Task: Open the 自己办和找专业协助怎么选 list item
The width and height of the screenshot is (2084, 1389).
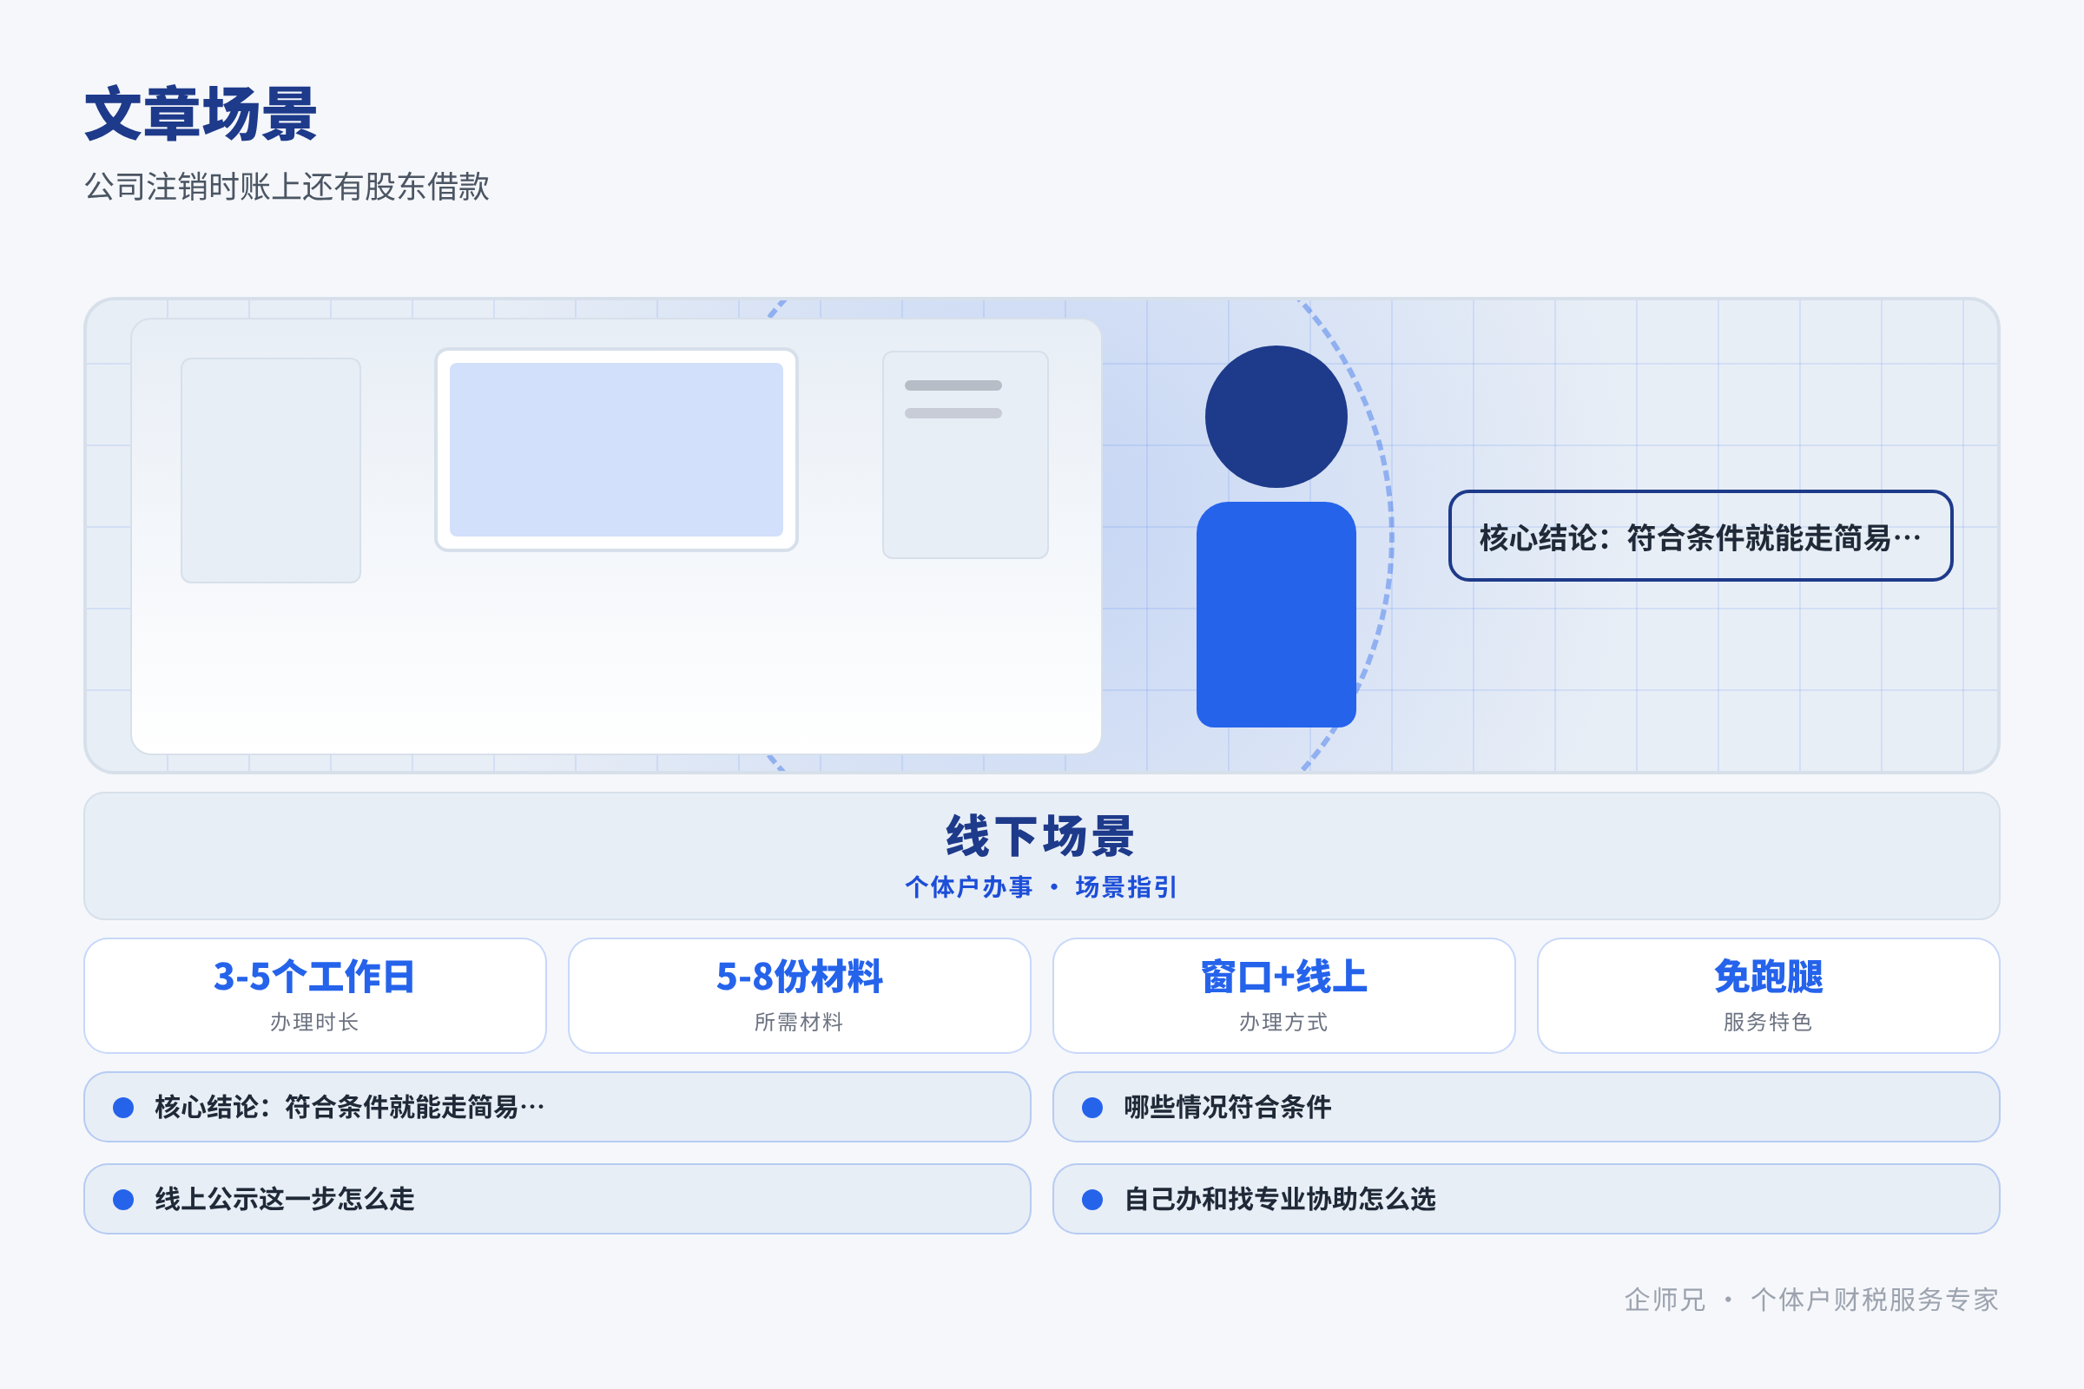Action: [1526, 1200]
